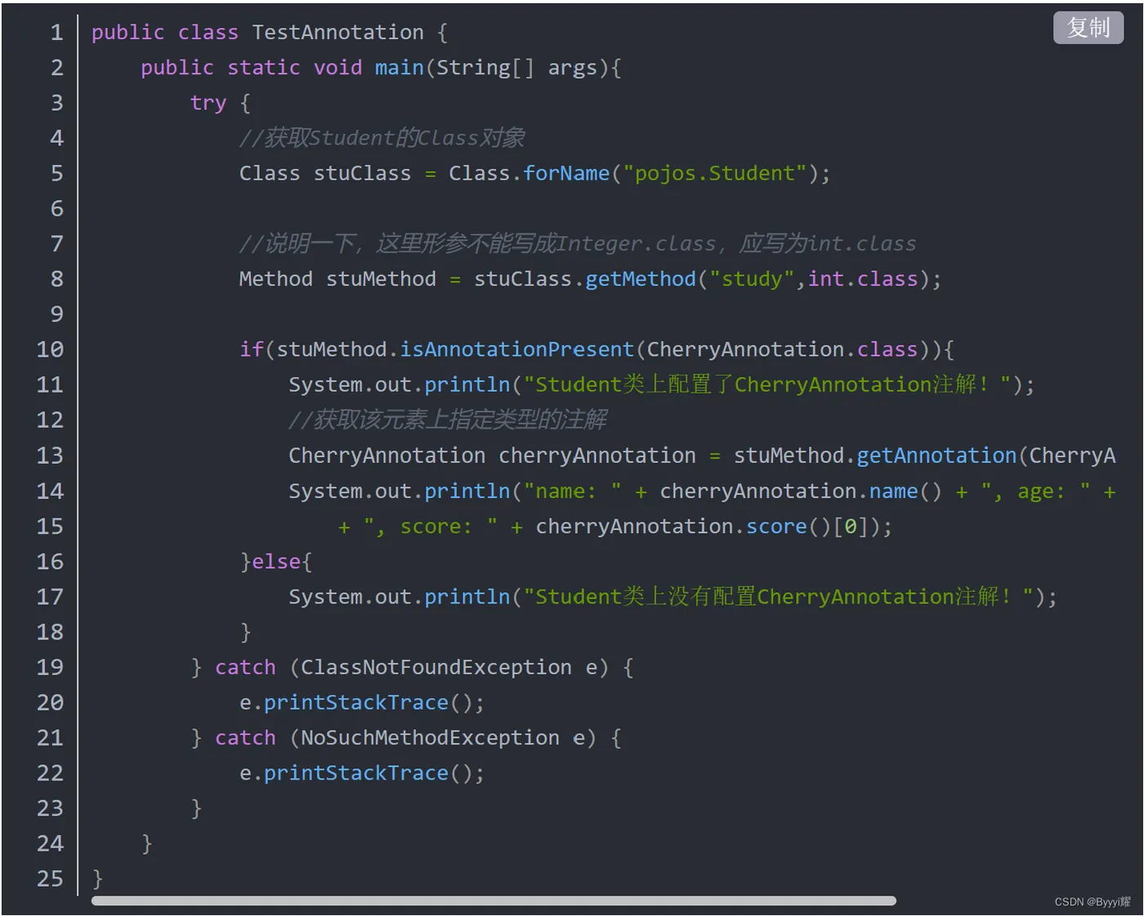Screen dimensions: 1144x916
Task: Click printStackTrace on line 20
Action: 355,703
